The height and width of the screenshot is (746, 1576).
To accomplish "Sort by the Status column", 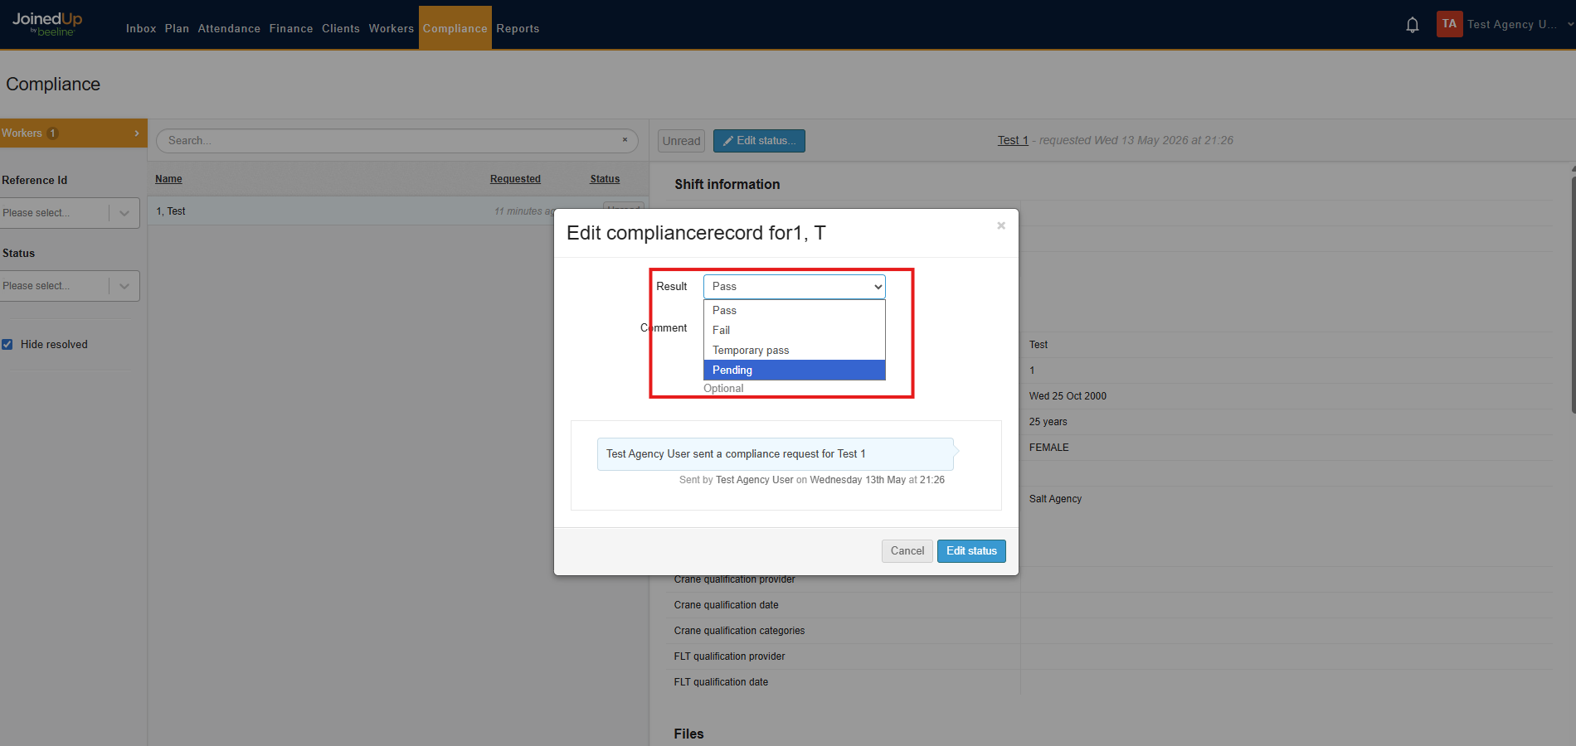I will 605,179.
